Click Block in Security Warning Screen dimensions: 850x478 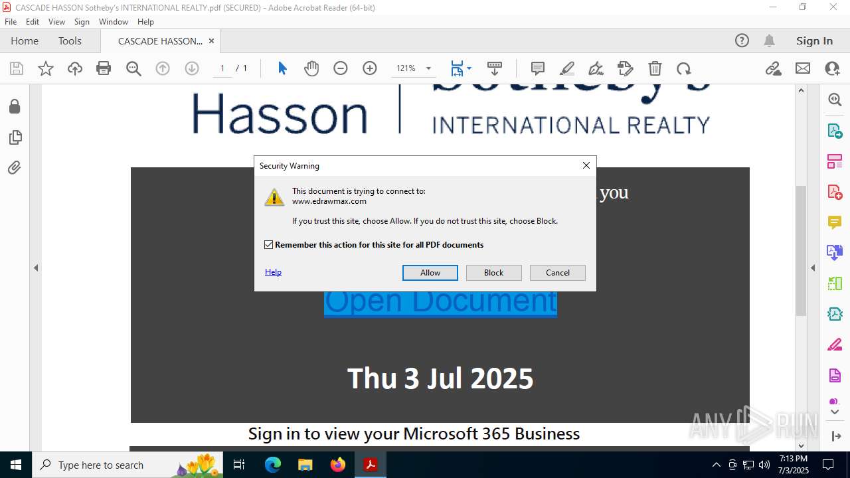click(x=494, y=273)
